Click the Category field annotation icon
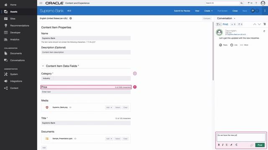 coord(135,73)
